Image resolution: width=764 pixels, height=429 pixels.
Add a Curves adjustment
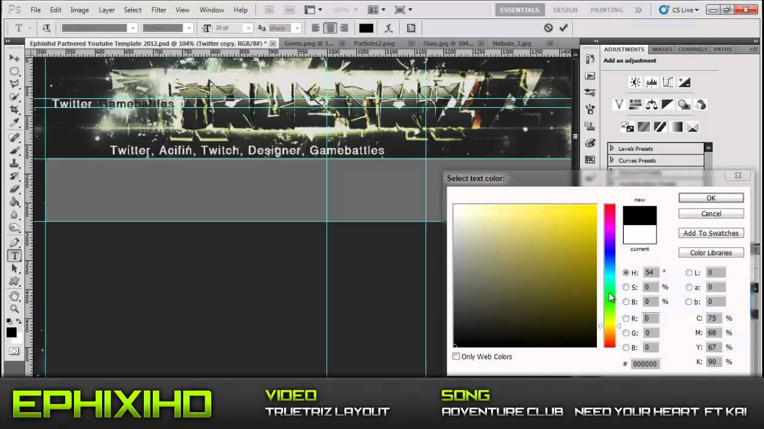coord(668,83)
